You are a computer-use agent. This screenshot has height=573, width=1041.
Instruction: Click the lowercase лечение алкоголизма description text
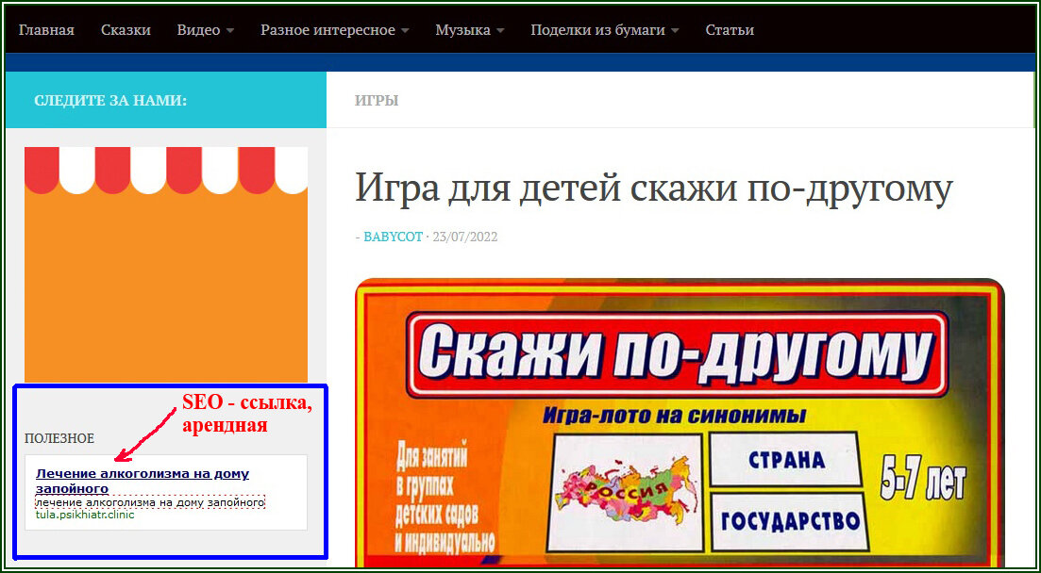click(150, 502)
